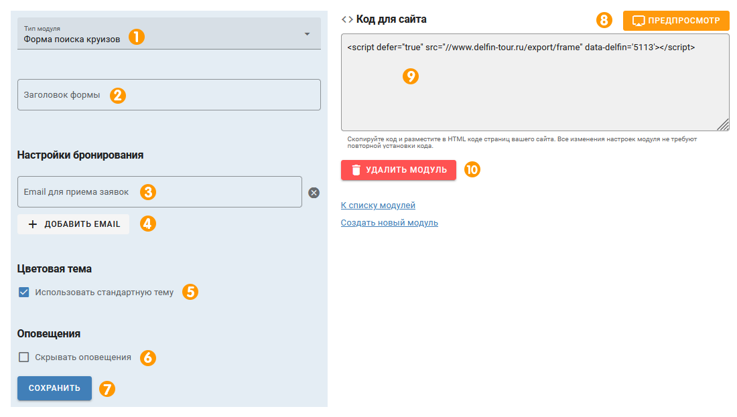Click the orange number 5 marker
Screen dimensions: 737x417
coord(190,292)
